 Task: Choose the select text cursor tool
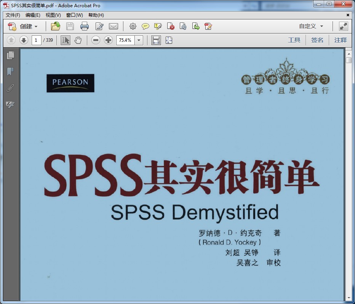66,40
